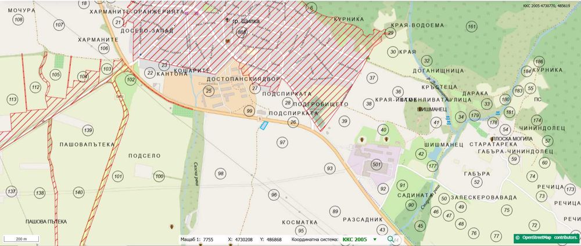Click the Y coordinate field 486868
The width and height of the screenshot is (581, 246).
point(274,240)
